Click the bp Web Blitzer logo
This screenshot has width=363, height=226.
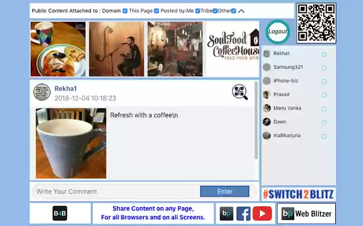pyautogui.click(x=306, y=214)
